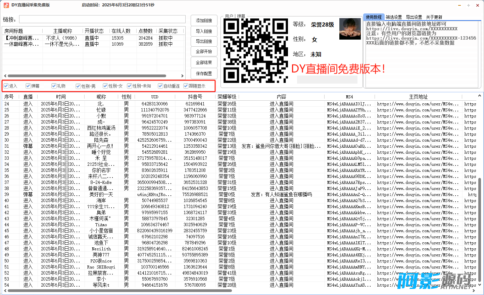The width and height of the screenshot is (484, 295).
Task: Click the QR code image
Action: click(x=256, y=50)
